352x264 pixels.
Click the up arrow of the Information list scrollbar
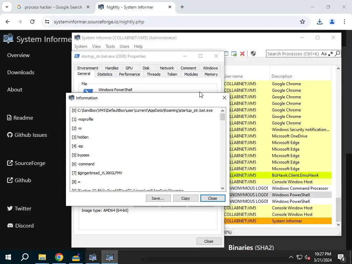[x=222, y=111]
